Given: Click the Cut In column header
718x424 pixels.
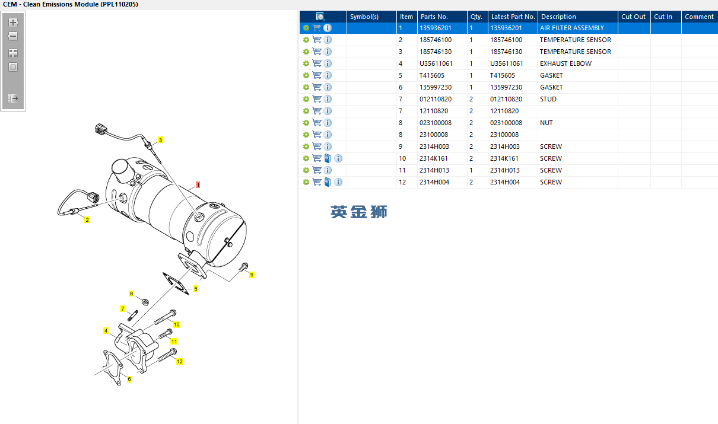Looking at the screenshot, I should [665, 17].
